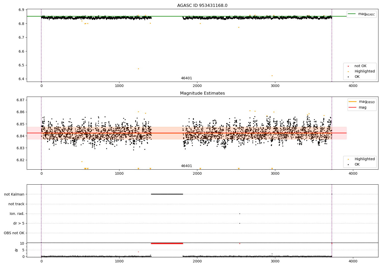Click the 5 tick on the dr axis
Image resolution: width=382 pixels, height=267 pixels.
coord(23,250)
